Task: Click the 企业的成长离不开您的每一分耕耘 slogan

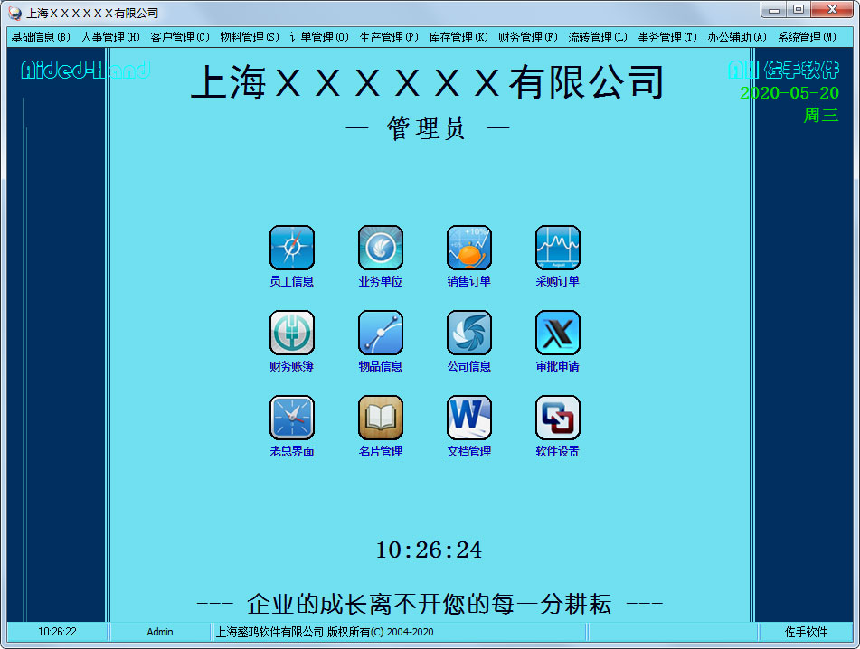Action: coord(429,604)
